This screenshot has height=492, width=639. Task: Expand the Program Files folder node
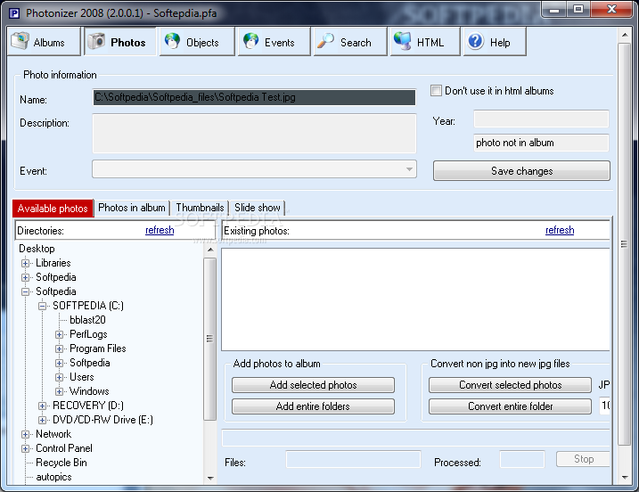(x=59, y=348)
